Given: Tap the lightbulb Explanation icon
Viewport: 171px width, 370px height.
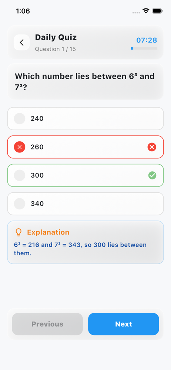Looking at the screenshot, I should (x=19, y=232).
